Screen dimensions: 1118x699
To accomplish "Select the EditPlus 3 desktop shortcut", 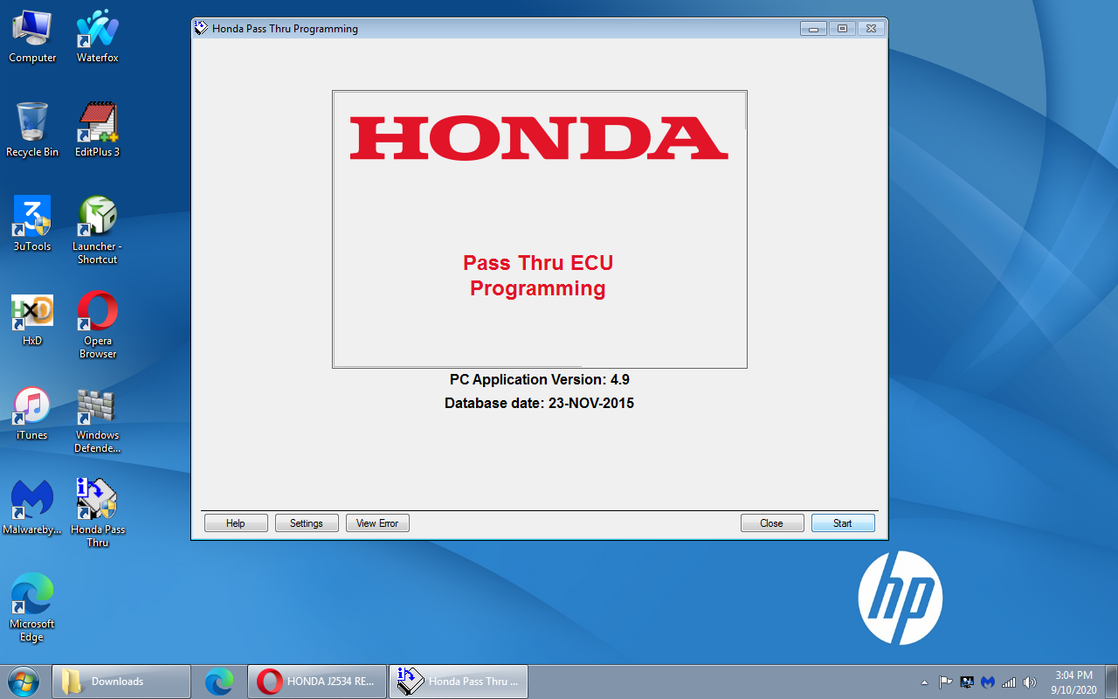I will pos(97,130).
